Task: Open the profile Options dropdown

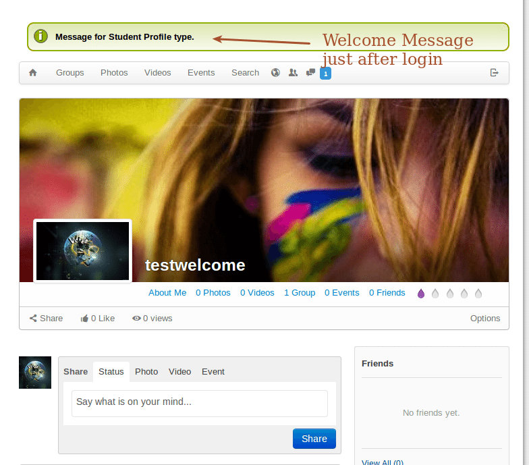Action: pyautogui.click(x=485, y=319)
